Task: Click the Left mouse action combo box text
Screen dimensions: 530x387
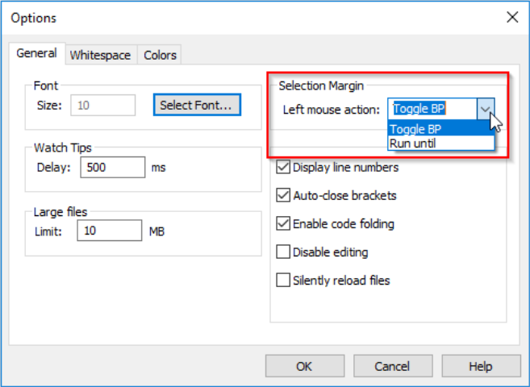Action: tap(431, 109)
